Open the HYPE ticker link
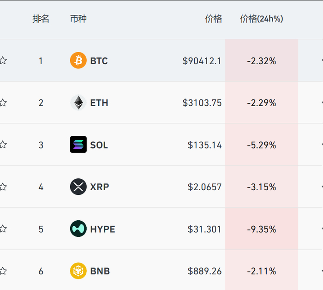The height and width of the screenshot is (290, 323). click(102, 229)
